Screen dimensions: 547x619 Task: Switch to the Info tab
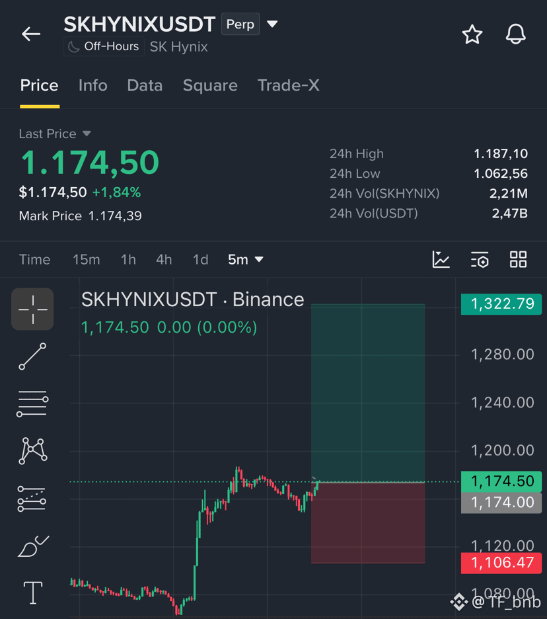point(92,85)
